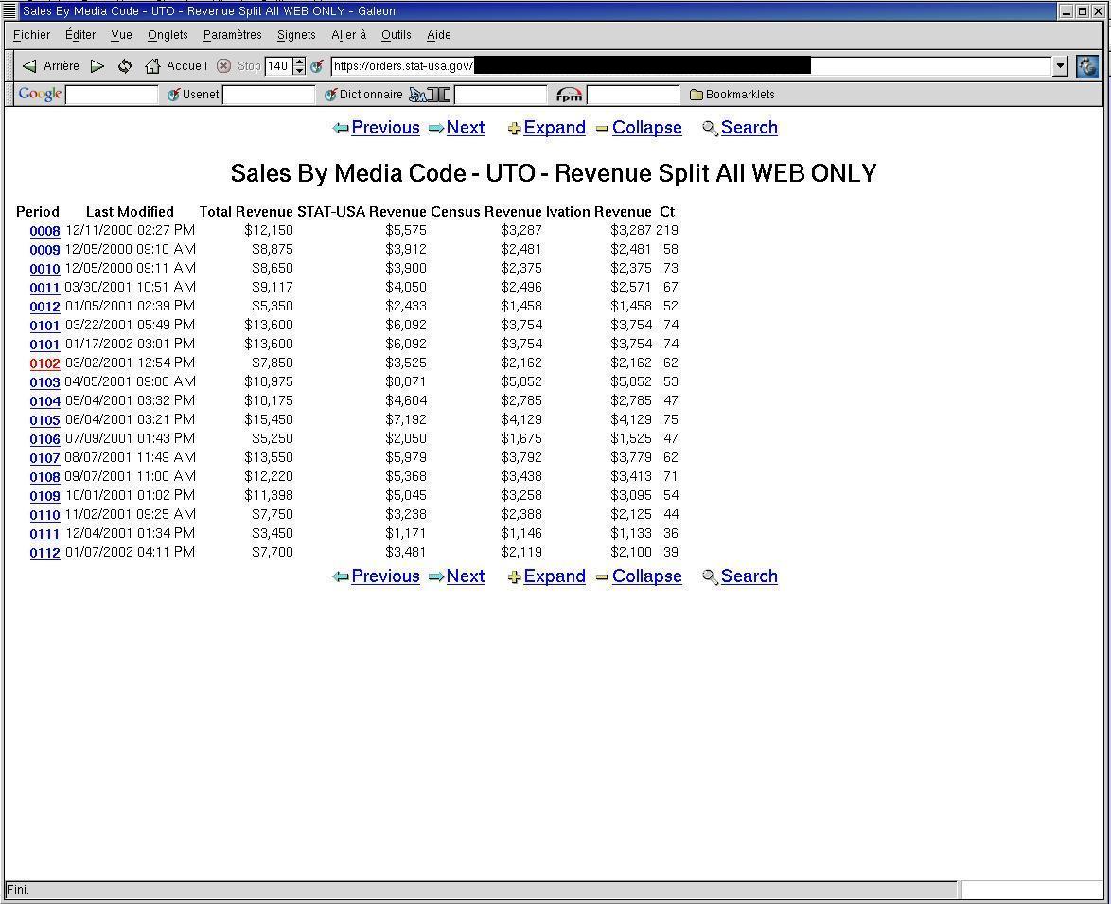
Task: Go to Accueil home icon
Action: pyautogui.click(x=152, y=66)
